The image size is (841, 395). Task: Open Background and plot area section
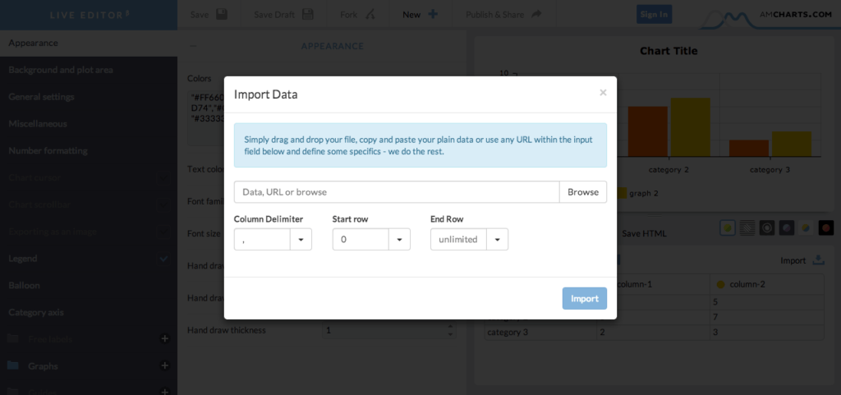tap(89, 70)
